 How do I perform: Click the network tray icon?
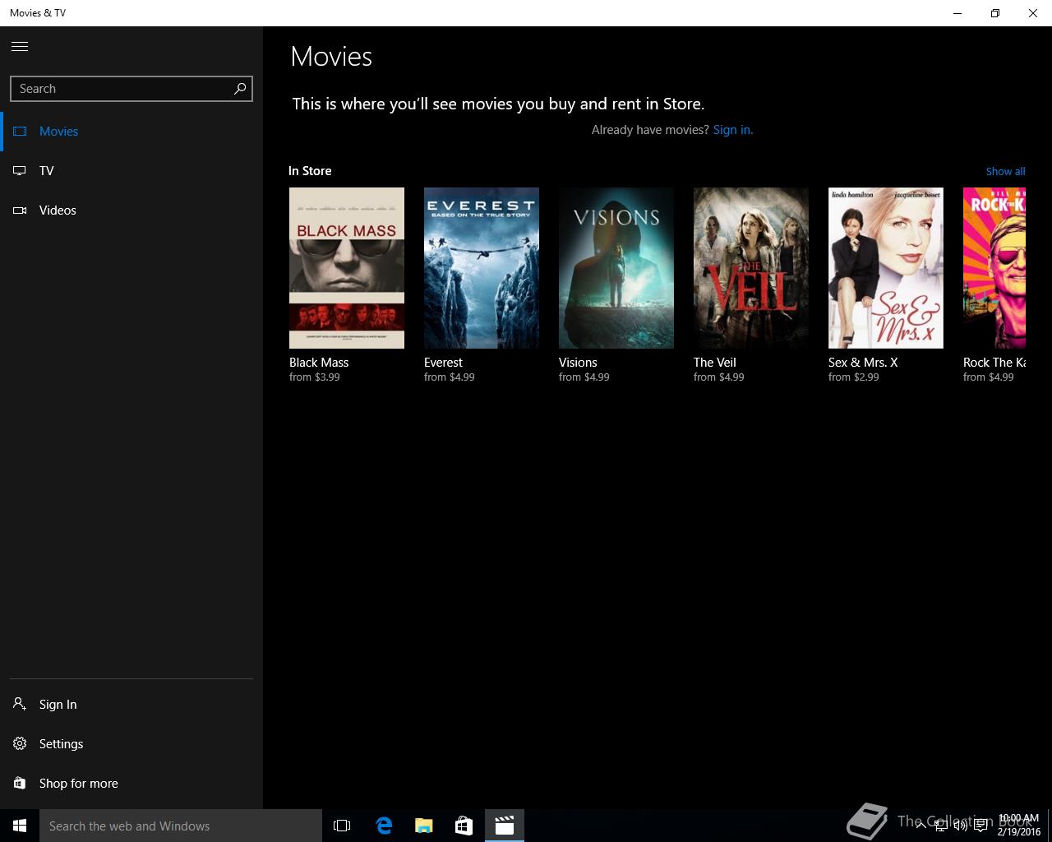941,826
